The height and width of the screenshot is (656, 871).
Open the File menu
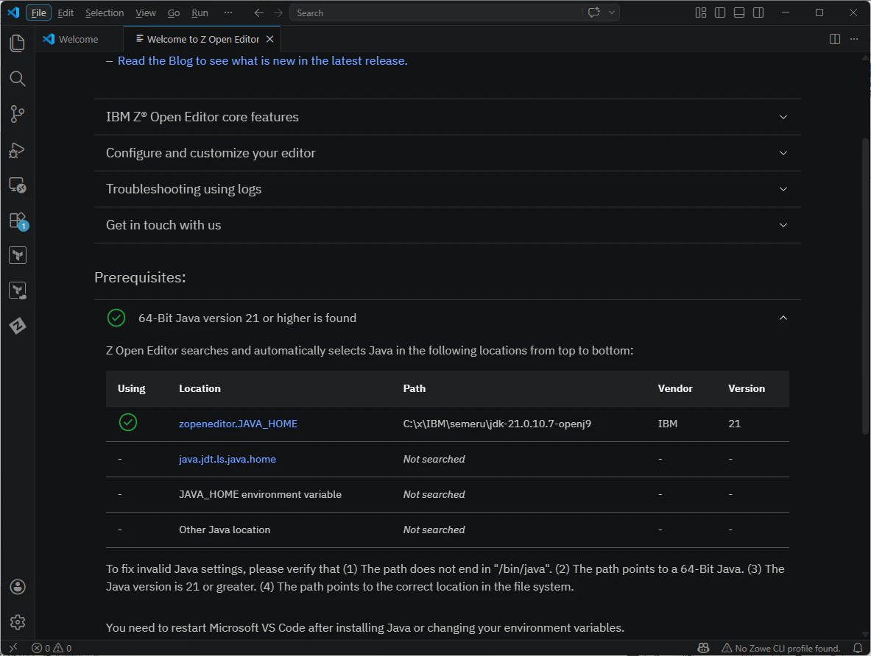[39, 13]
